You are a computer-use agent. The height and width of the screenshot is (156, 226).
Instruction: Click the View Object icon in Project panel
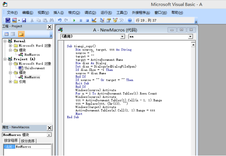coord(13,34)
